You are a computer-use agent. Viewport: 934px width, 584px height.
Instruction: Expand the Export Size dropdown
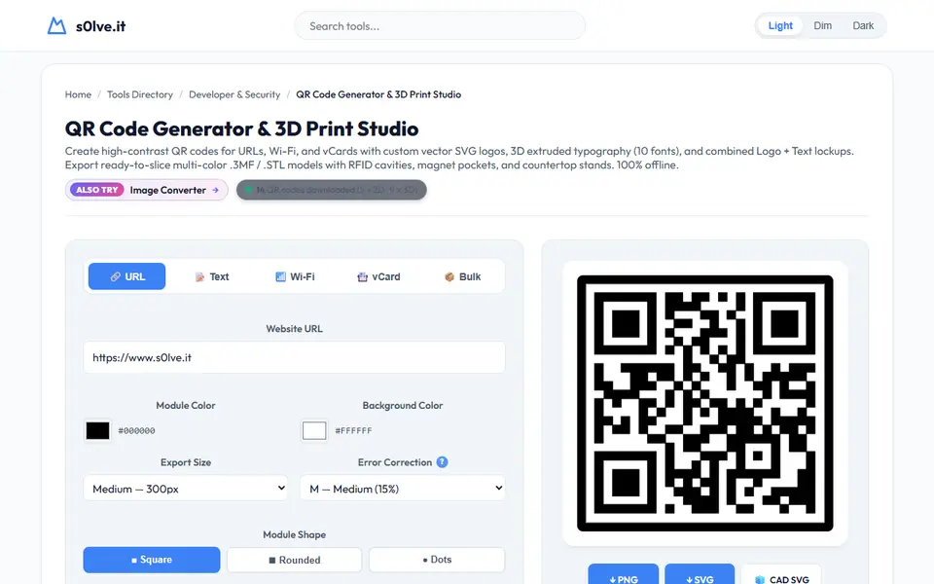(185, 488)
